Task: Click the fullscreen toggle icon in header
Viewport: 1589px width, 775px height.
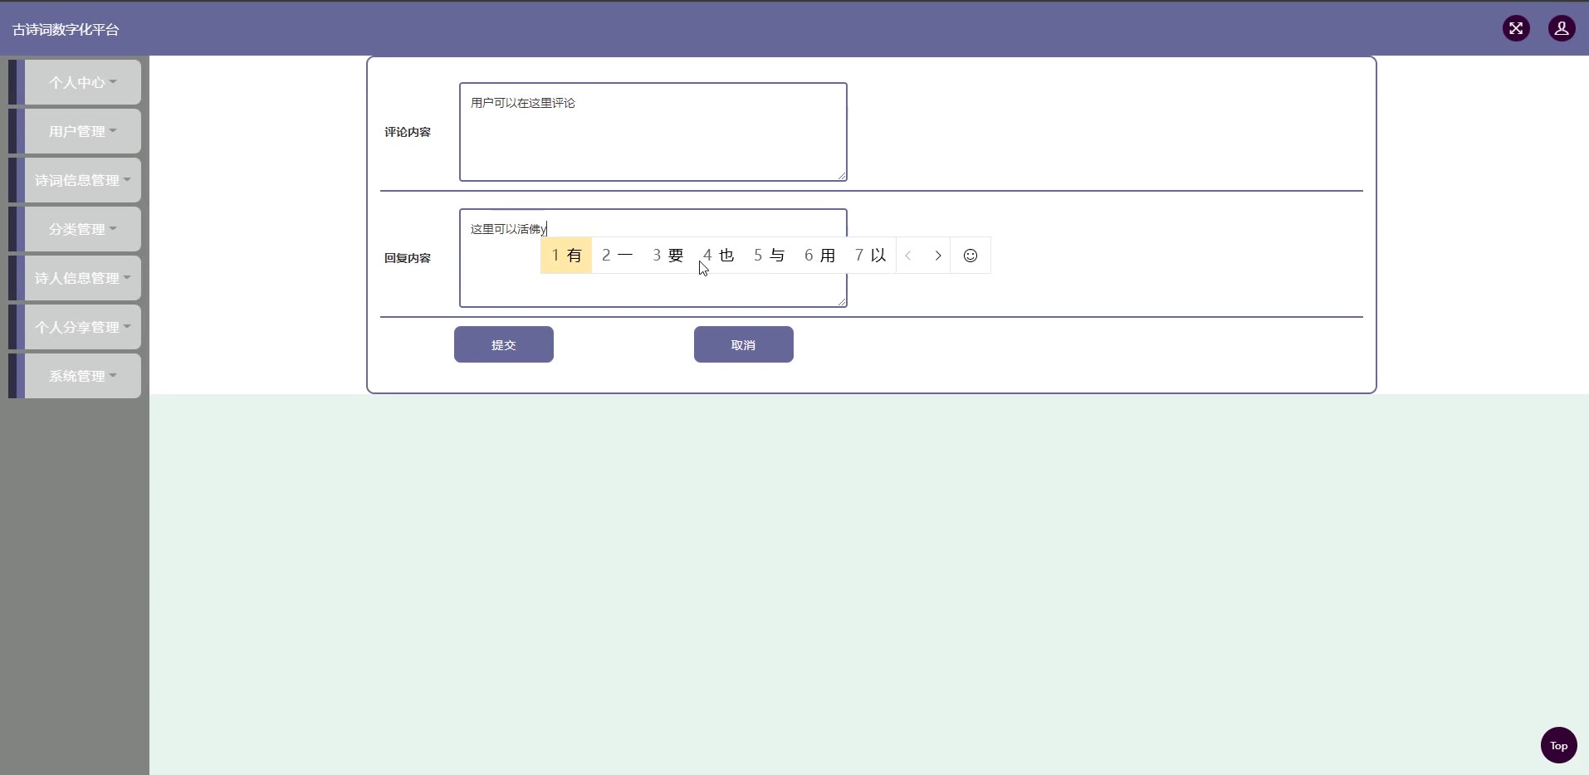Action: (1516, 29)
